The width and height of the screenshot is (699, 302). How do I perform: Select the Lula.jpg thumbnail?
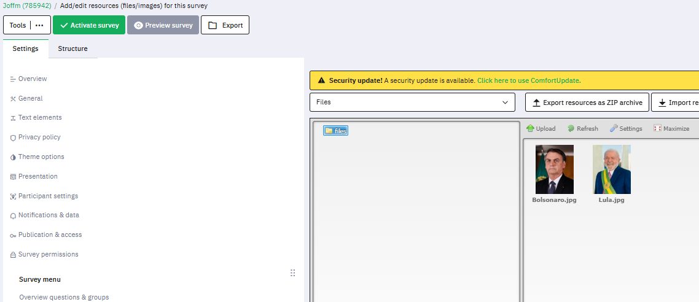pos(611,170)
